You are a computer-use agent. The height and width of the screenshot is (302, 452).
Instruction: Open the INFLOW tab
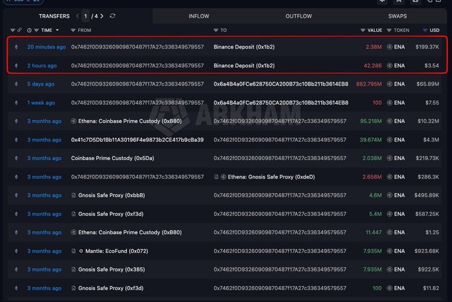(199, 16)
